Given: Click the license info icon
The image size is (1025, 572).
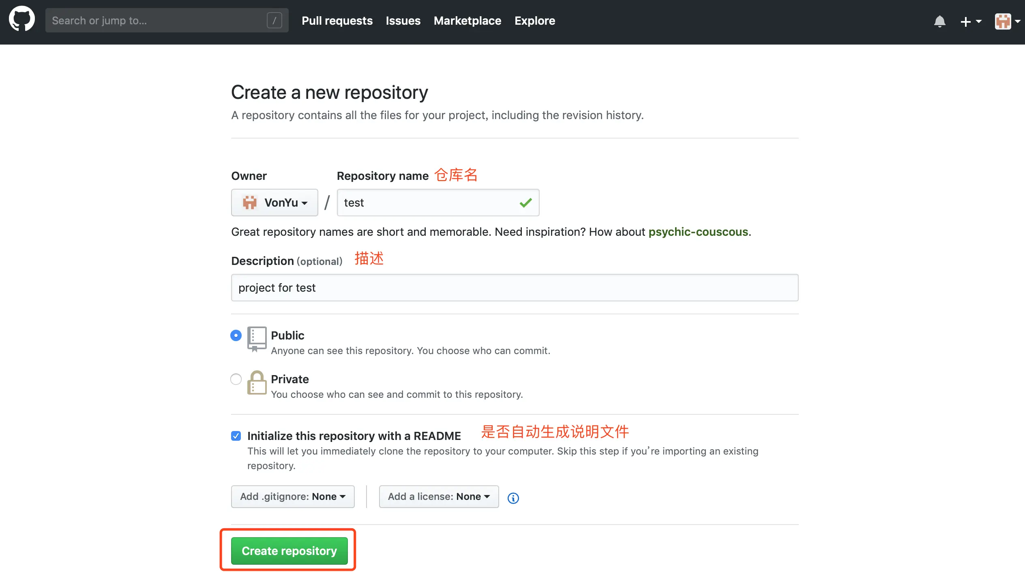Looking at the screenshot, I should pos(513,498).
